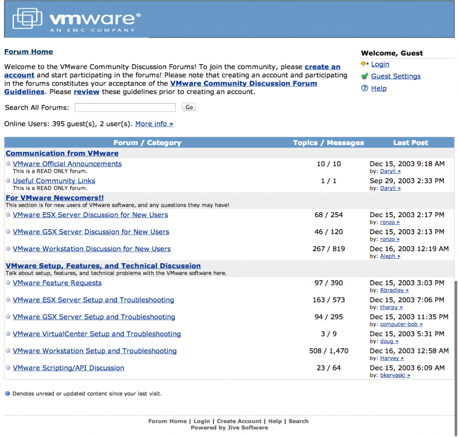Click status bullet beside Workstation Setup and Troubleshooting
Screen dimensions: 458x437
click(8, 351)
